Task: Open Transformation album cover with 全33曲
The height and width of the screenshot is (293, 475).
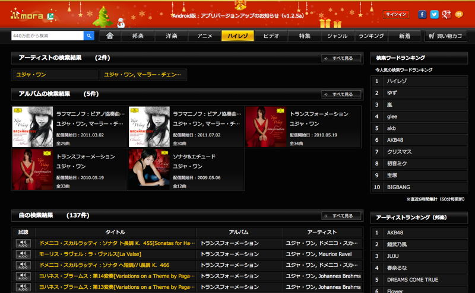Action: tap(33, 170)
